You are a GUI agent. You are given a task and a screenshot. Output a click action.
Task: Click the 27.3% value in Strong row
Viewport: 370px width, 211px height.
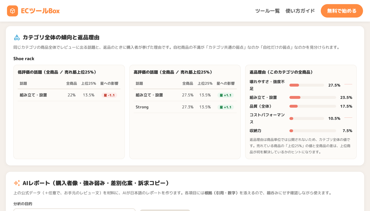[188, 107]
